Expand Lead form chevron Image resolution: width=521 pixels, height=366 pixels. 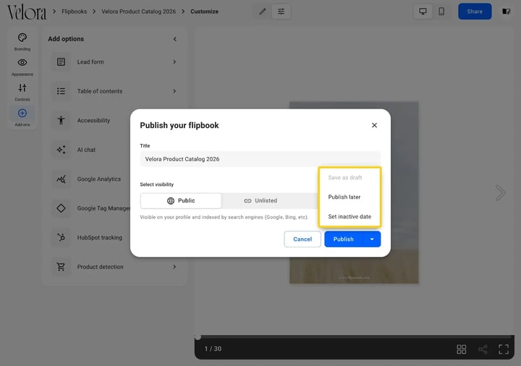pos(174,61)
